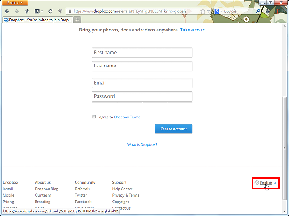
Task: Open the Pricing footer link
Action: (8, 202)
